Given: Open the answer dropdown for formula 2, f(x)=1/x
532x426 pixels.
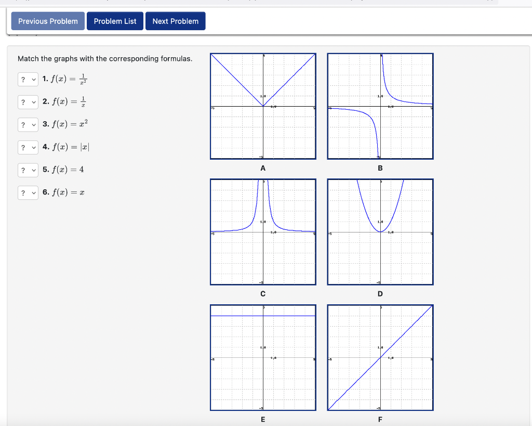Looking at the screenshot, I should point(28,102).
